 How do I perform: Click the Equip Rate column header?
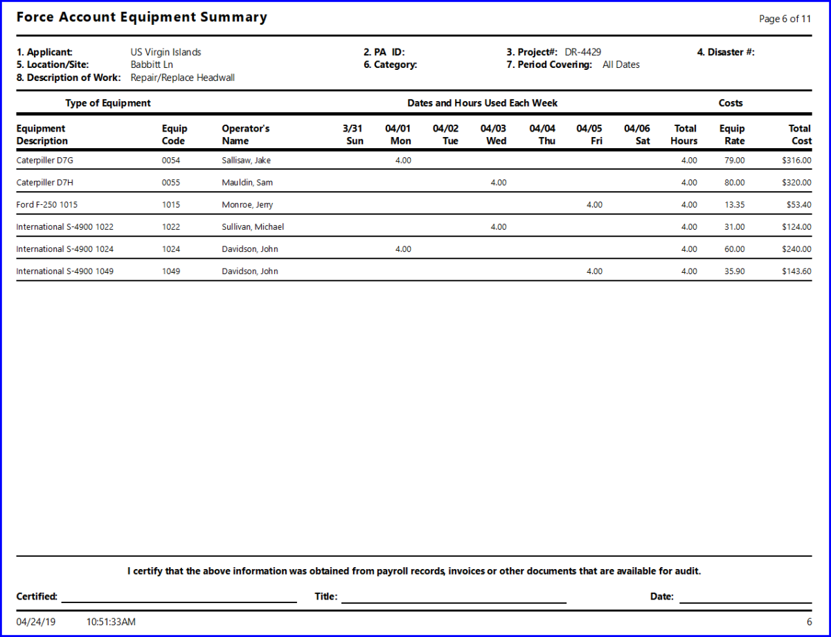click(732, 134)
